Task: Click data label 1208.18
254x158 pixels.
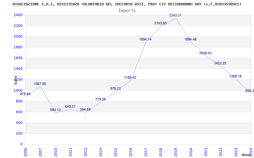Action: click(x=235, y=76)
